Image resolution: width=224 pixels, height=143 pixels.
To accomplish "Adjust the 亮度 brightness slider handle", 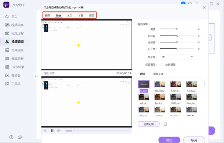I will pos(177,29).
